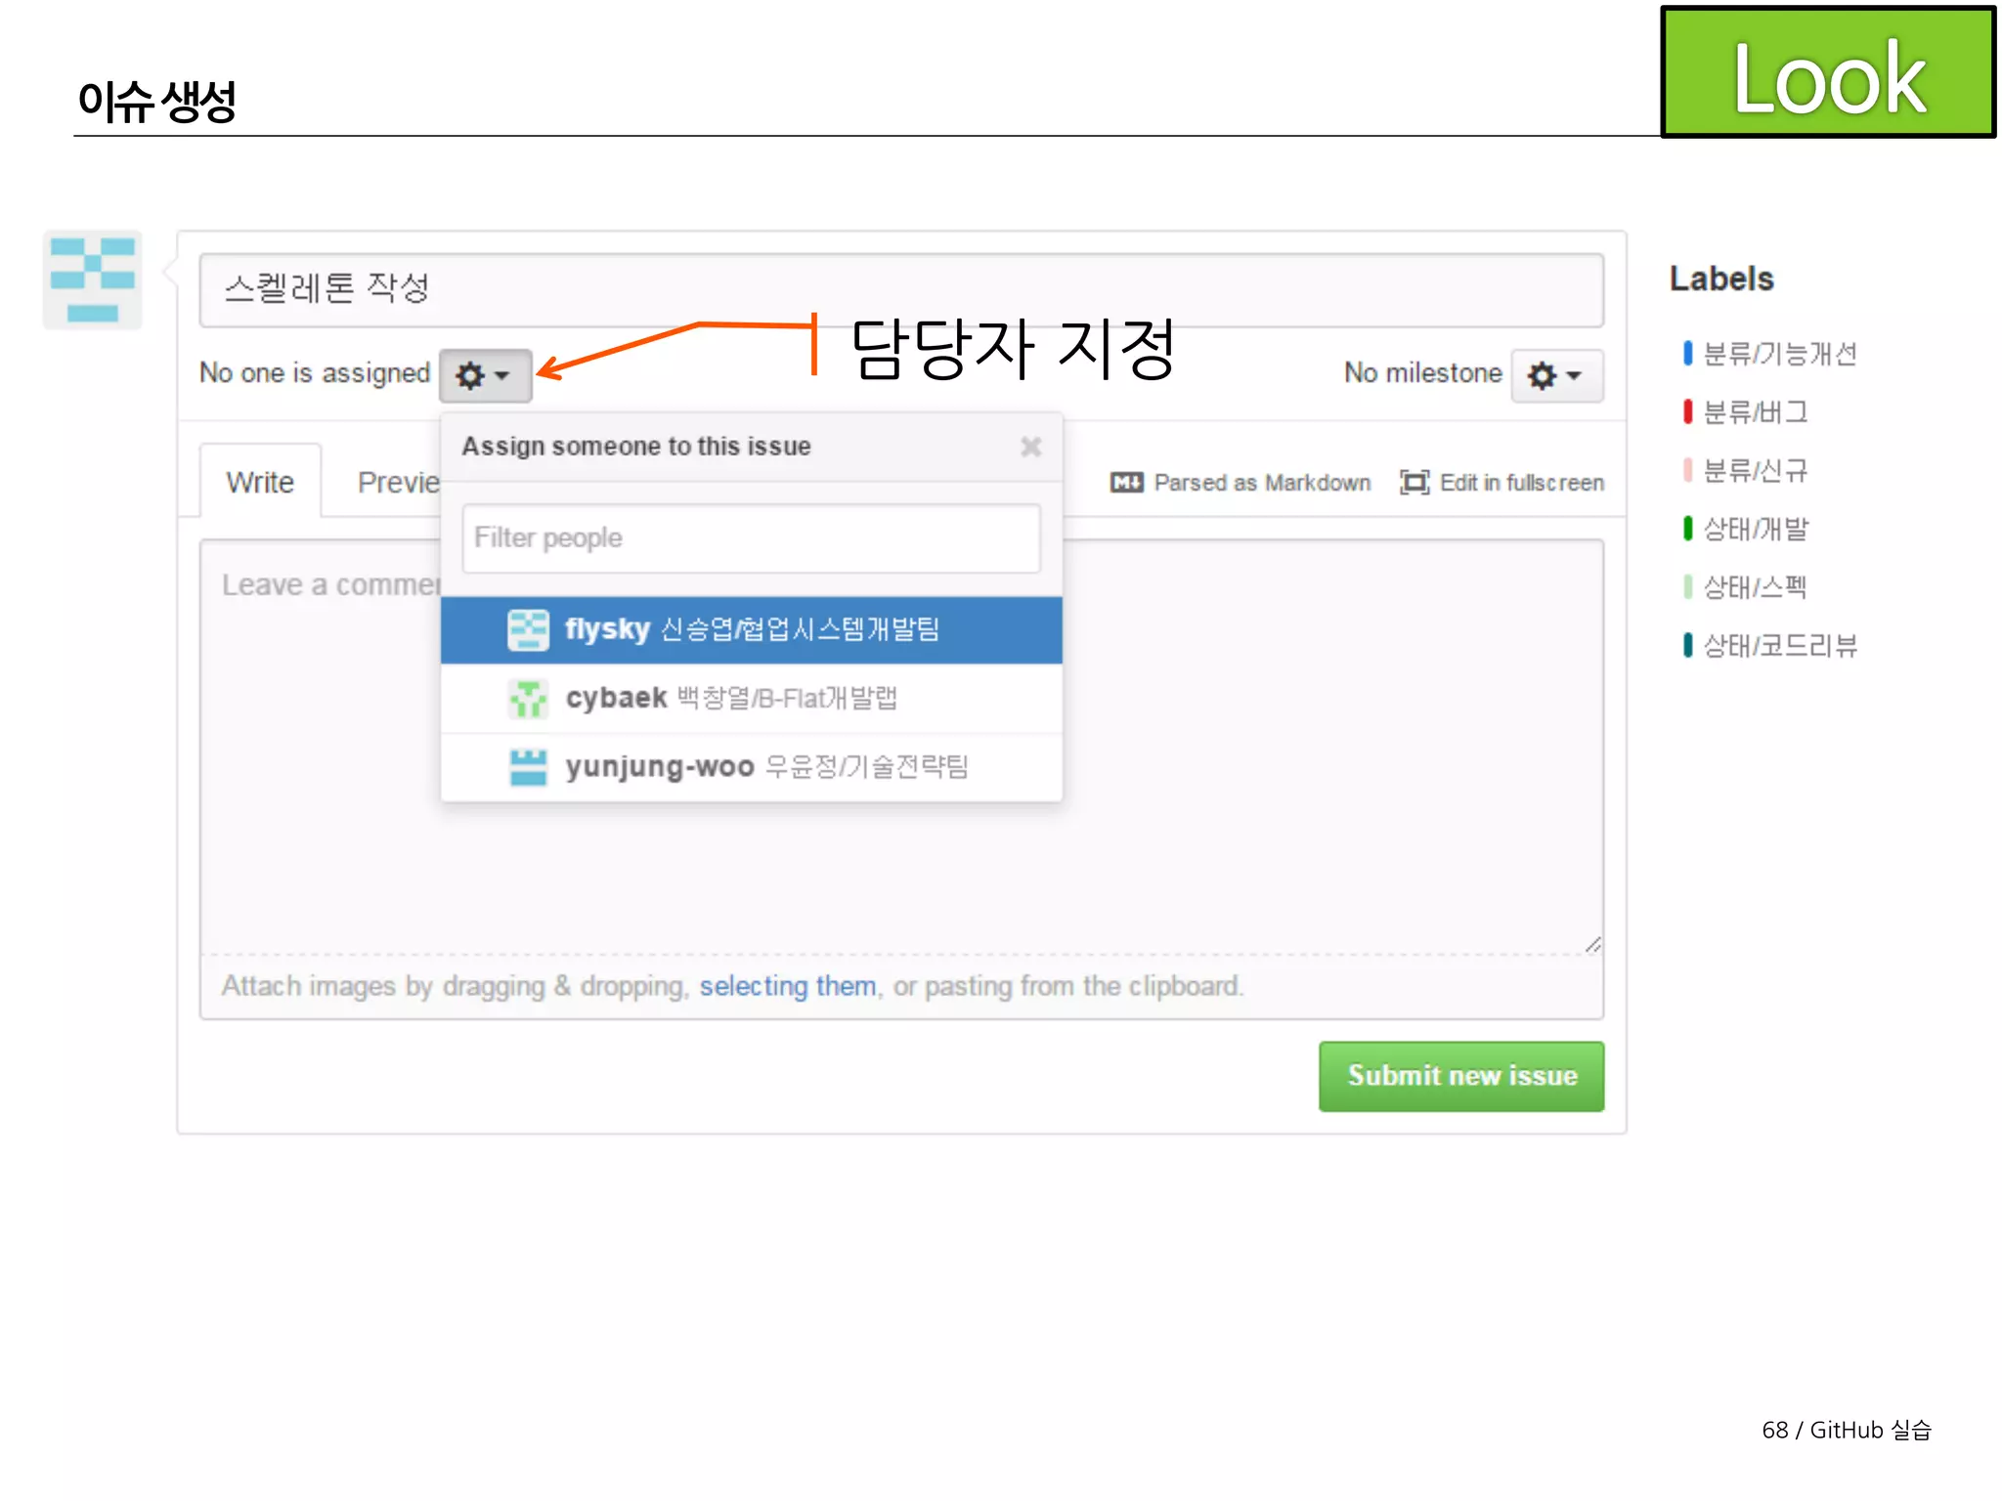Click the comment box resize handle
2002x1501 pixels.
[x=1593, y=944]
